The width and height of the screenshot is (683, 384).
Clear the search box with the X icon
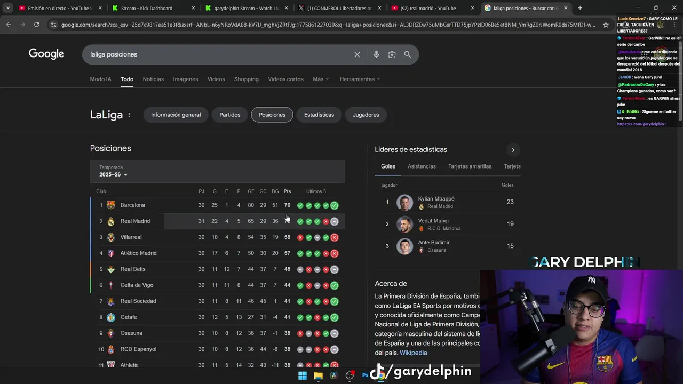[357, 54]
